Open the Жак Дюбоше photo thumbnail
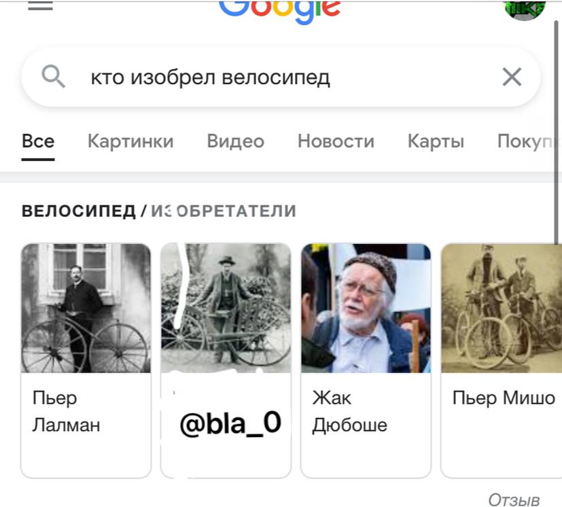 coord(366,308)
